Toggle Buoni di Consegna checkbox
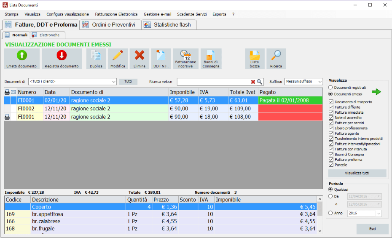 click(x=331, y=154)
